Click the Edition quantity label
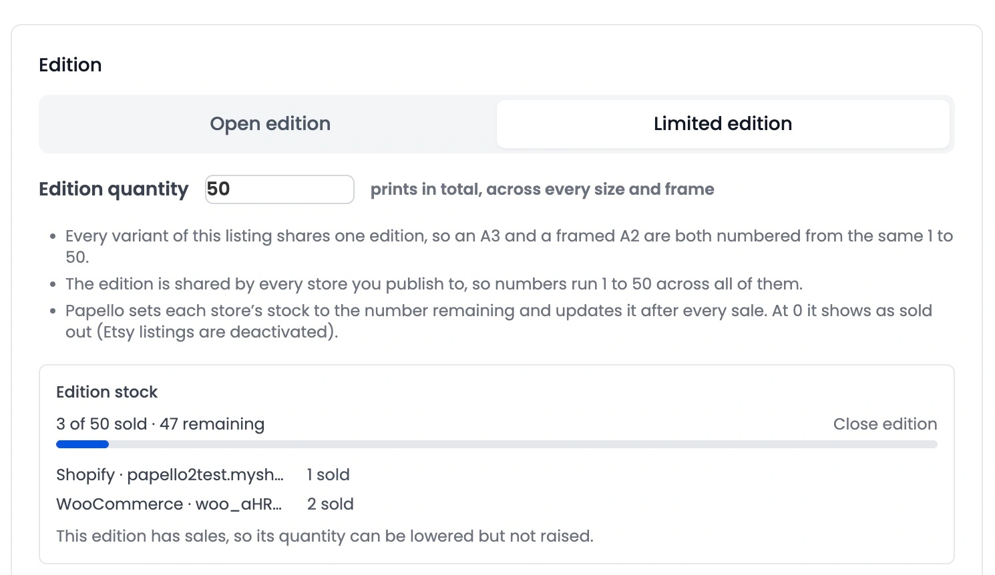The width and height of the screenshot is (995, 575). (114, 189)
